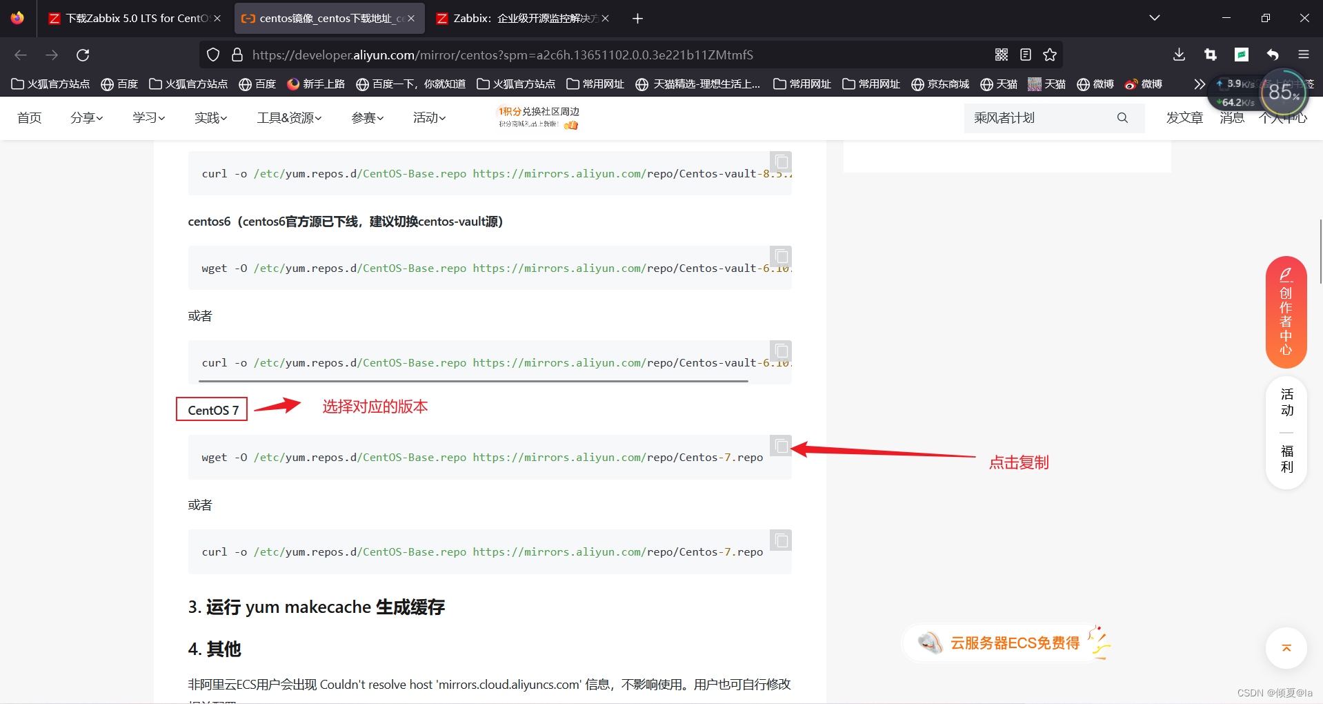This screenshot has height=704, width=1323.
Task: Open the 创作者中心 orange side button
Action: coord(1286,313)
